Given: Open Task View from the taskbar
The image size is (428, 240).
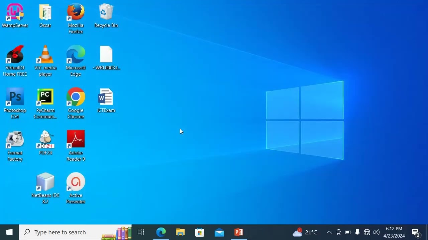Looking at the screenshot, I should [x=141, y=232].
